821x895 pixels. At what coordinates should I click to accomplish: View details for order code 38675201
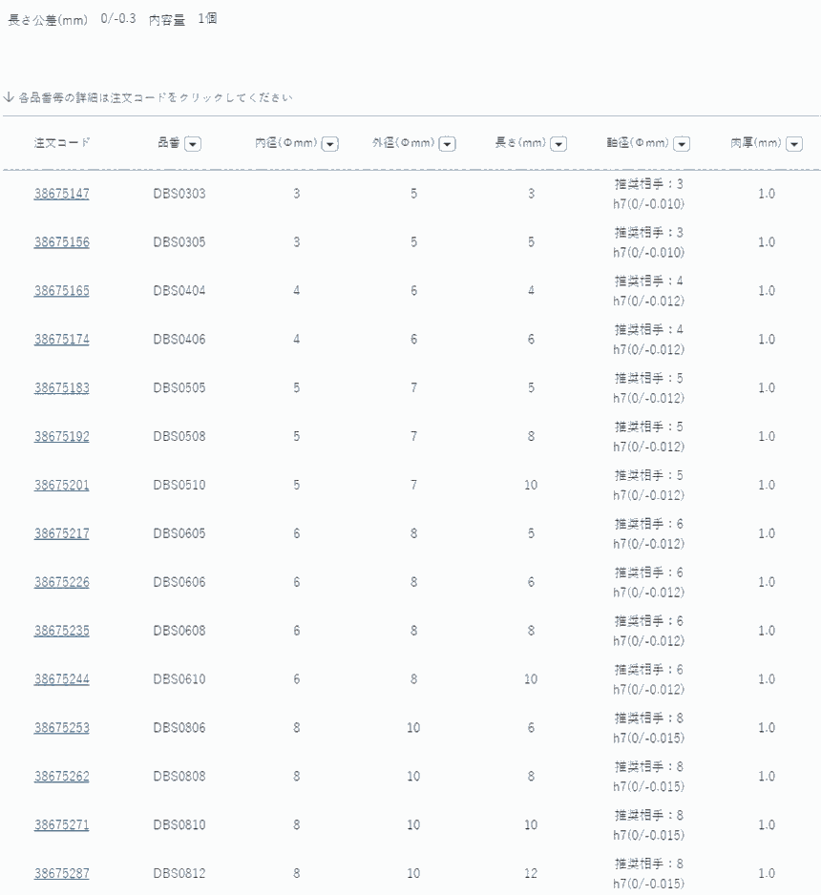click(62, 486)
